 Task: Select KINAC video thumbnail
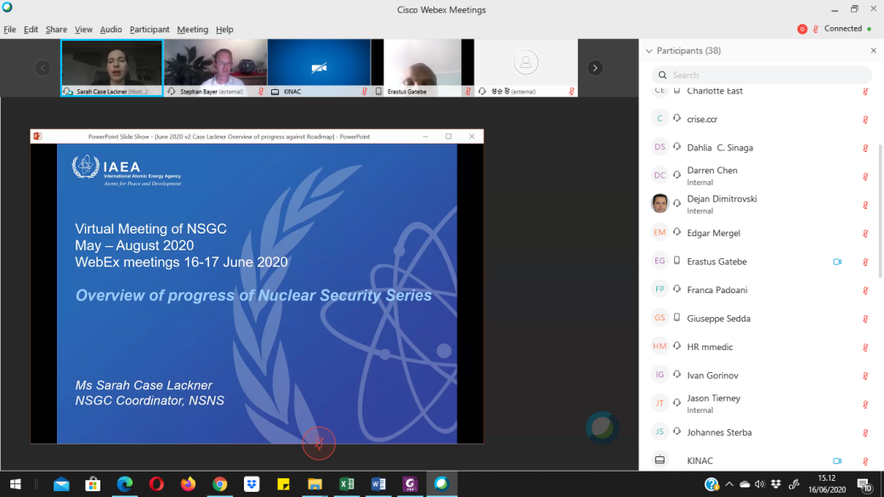(319, 68)
